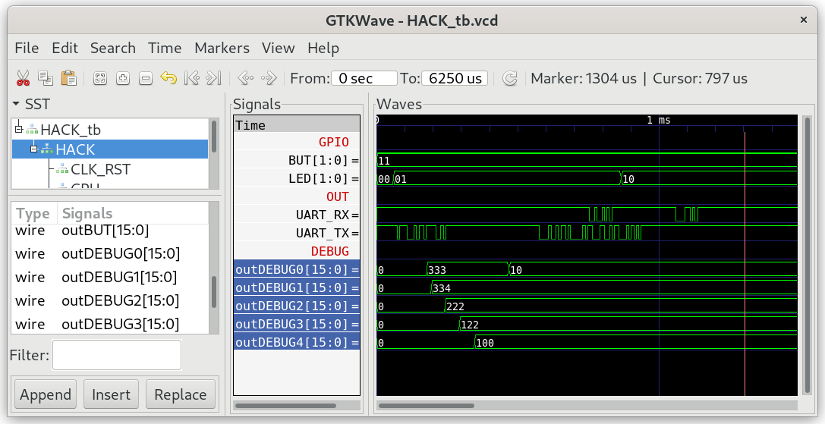Click the From time input field

coord(364,78)
